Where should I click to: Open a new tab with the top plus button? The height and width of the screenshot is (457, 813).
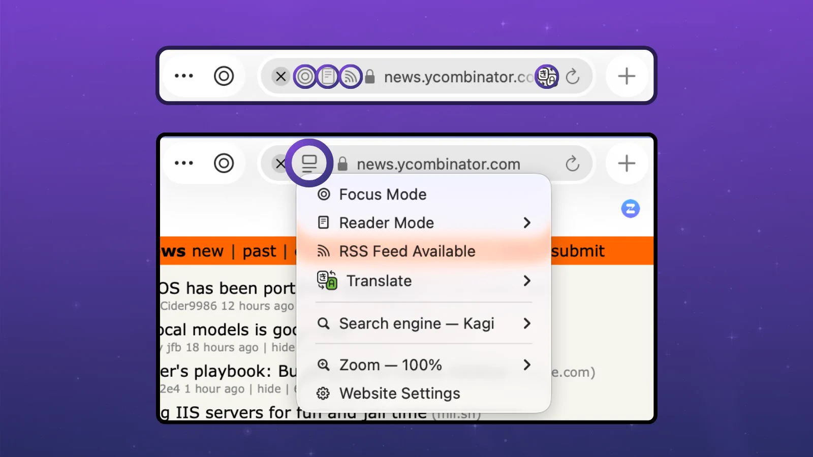click(x=627, y=76)
